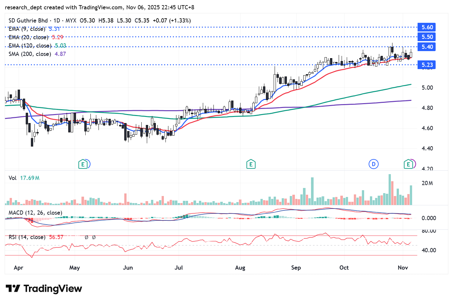Image resolution: width=453 pixels, height=303 pixels.
Task: Click the Sep label on time axis
Action: [296, 268]
